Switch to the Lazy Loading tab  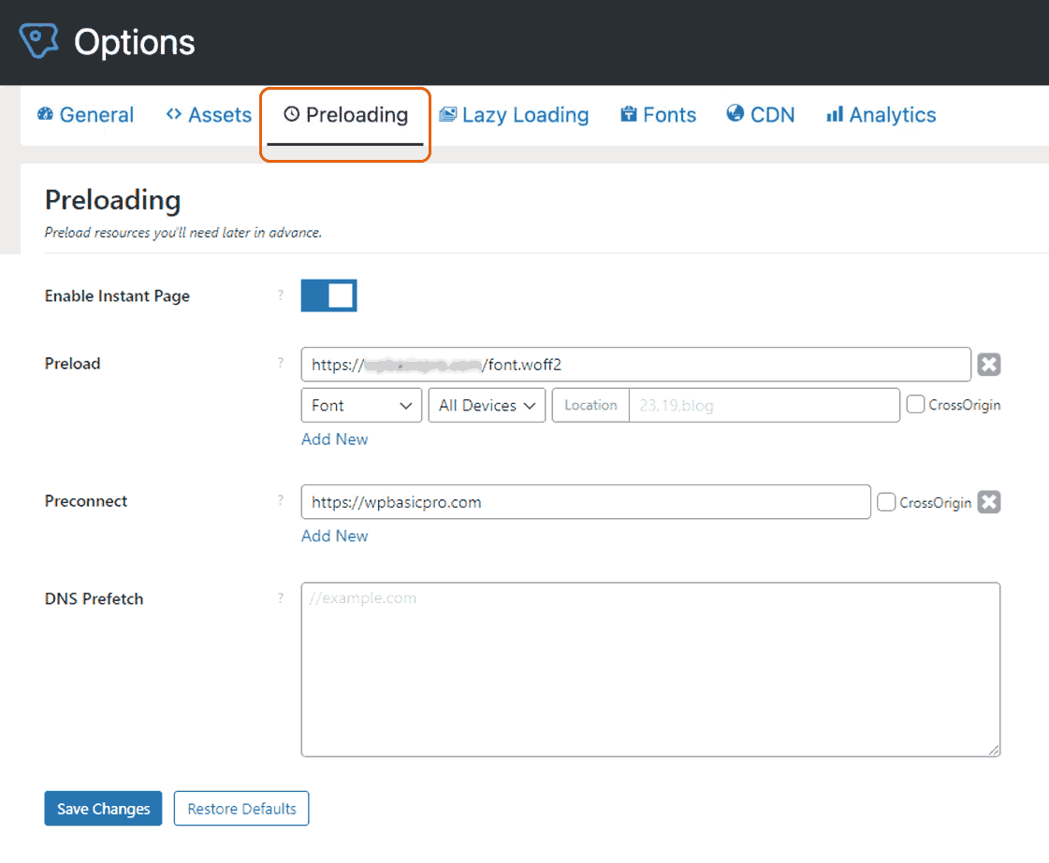(514, 114)
